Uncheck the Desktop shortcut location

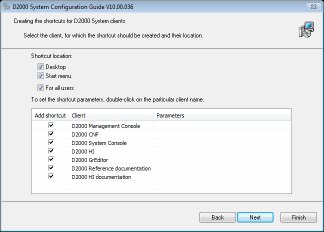click(x=40, y=67)
